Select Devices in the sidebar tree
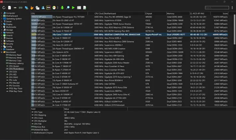This screenshot has height=140, width=236. (x=9, y=38)
